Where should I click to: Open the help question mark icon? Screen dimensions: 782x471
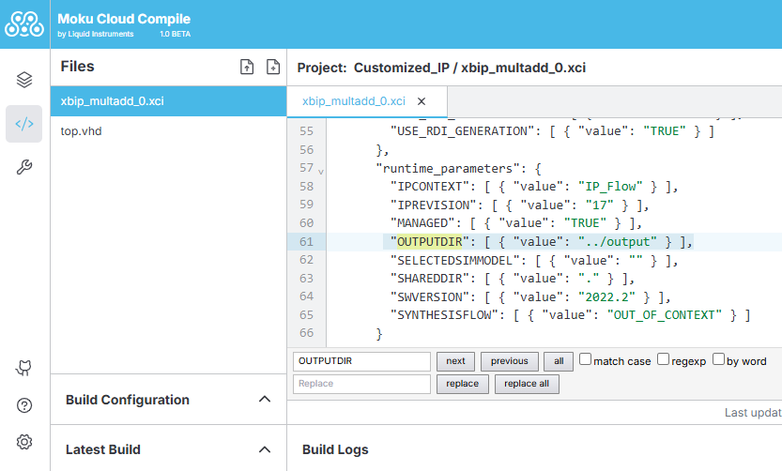tap(24, 405)
